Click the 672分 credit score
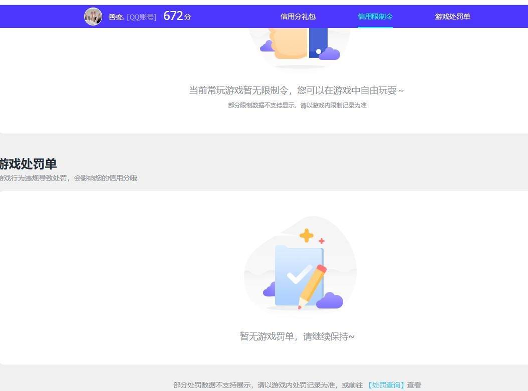This screenshot has width=528, height=391. click(x=177, y=16)
